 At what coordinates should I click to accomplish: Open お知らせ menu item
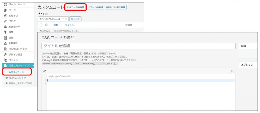13,16
